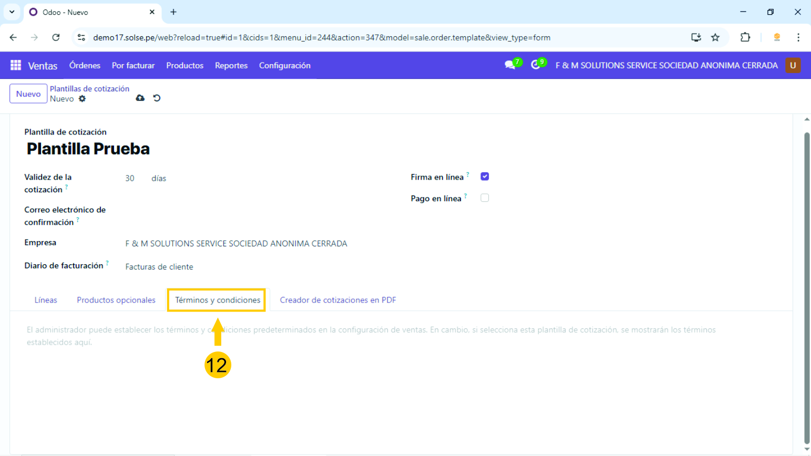Switch to the Productos opcionales tab
The height and width of the screenshot is (456, 811).
(x=116, y=300)
